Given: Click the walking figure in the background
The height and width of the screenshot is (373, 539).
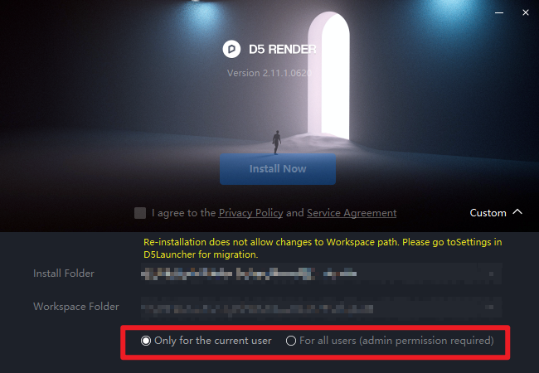Looking at the screenshot, I should click(276, 143).
